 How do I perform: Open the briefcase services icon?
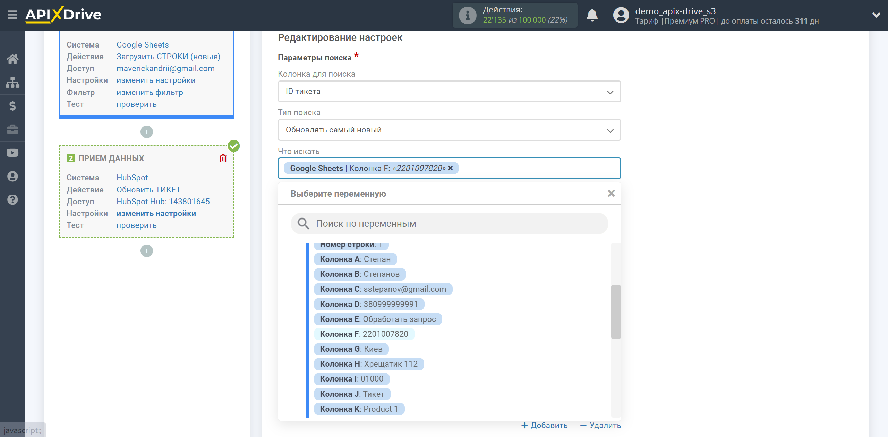(x=12, y=129)
